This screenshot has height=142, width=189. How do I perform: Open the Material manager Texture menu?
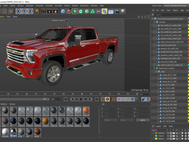12,104
